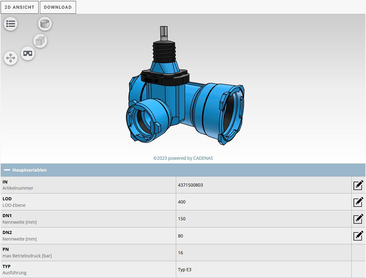This screenshot has width=366, height=278.
Task: Edit the LOD-Ebene value with pencil icon
Action: (358, 202)
